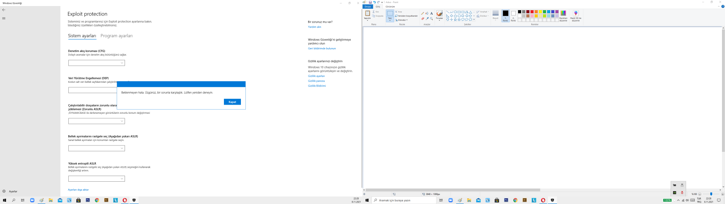Expand the Aşağıdan yukarı ASLR dropdown
725x204 pixels.
[97, 148]
